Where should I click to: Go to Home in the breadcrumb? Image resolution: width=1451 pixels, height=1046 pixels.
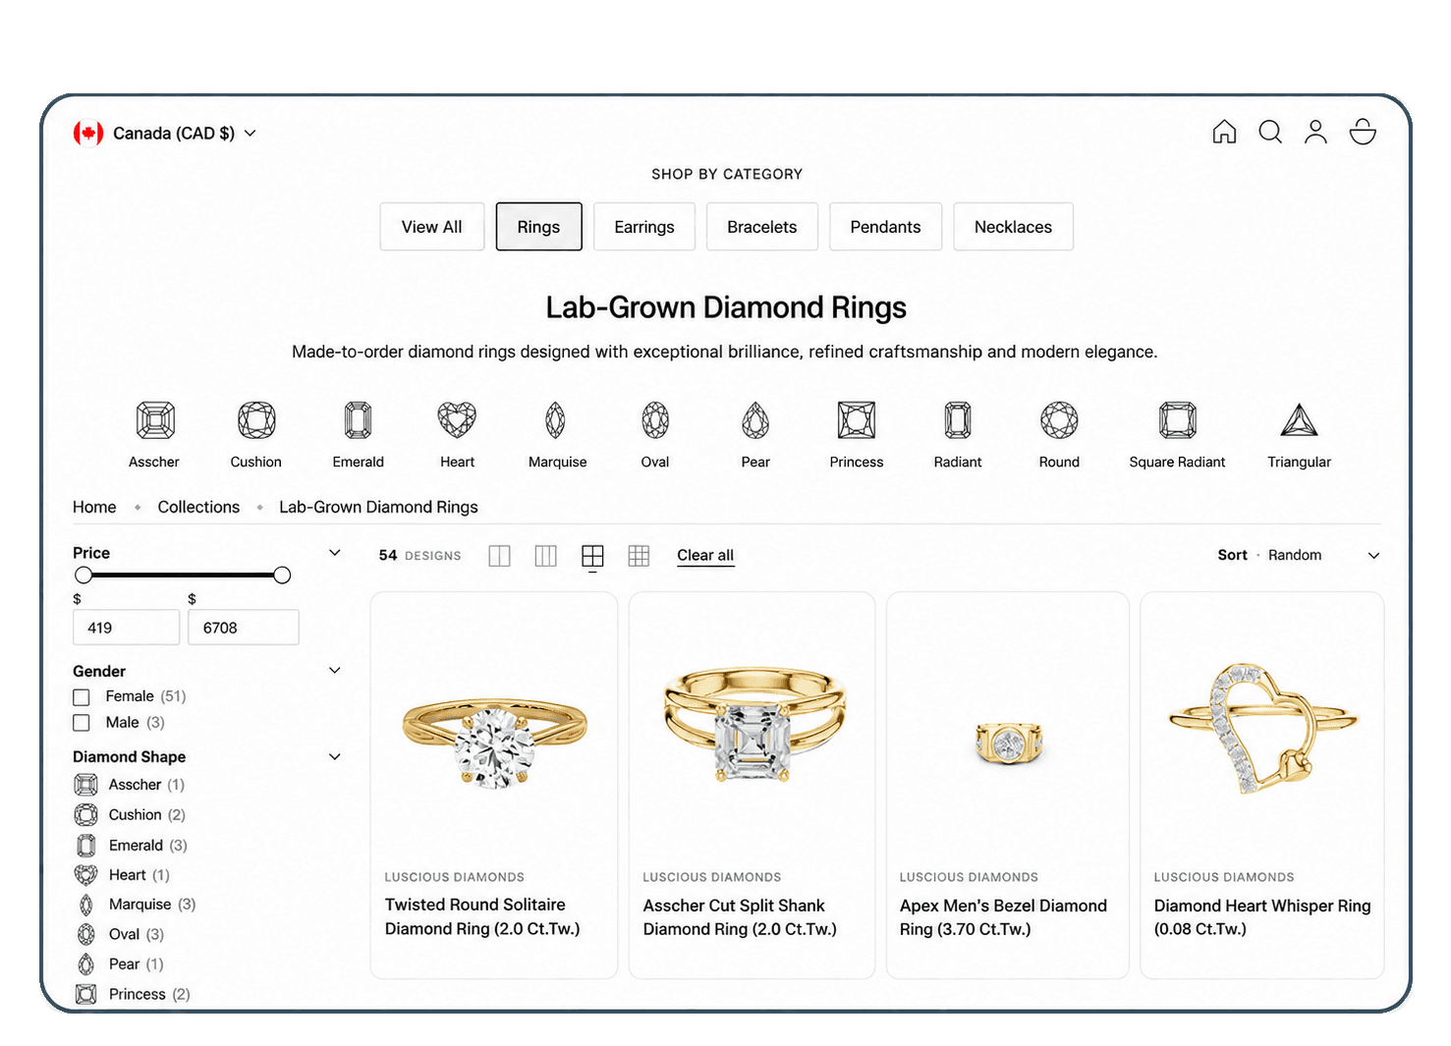pos(94,507)
